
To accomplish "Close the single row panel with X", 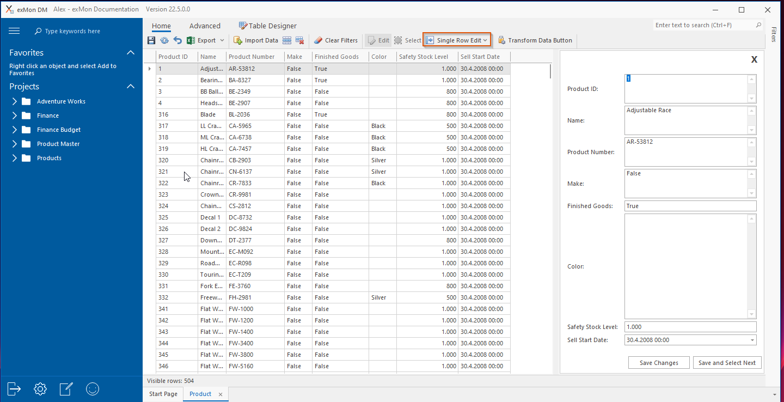I will [x=754, y=60].
